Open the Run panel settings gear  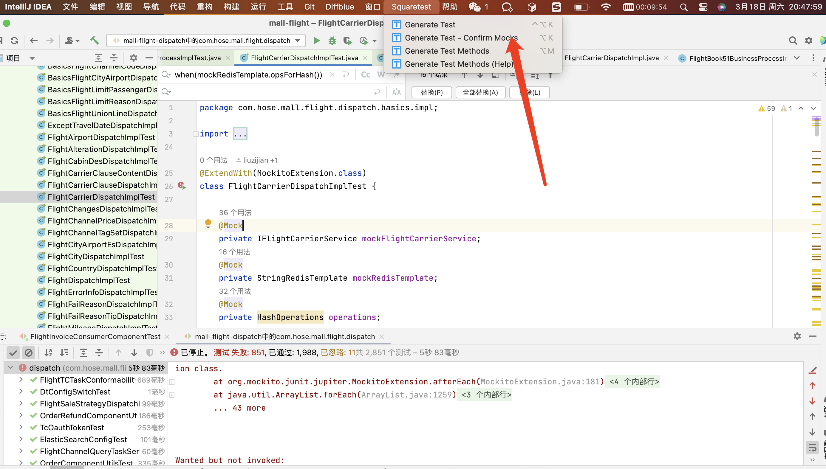point(797,336)
